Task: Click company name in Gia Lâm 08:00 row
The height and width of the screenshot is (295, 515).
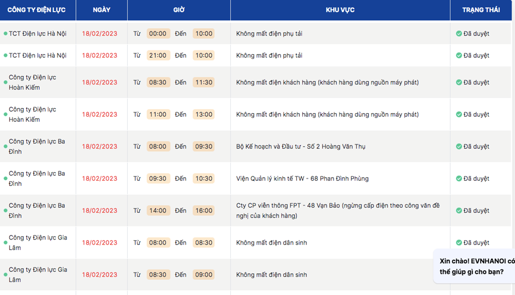Action: coord(38,243)
